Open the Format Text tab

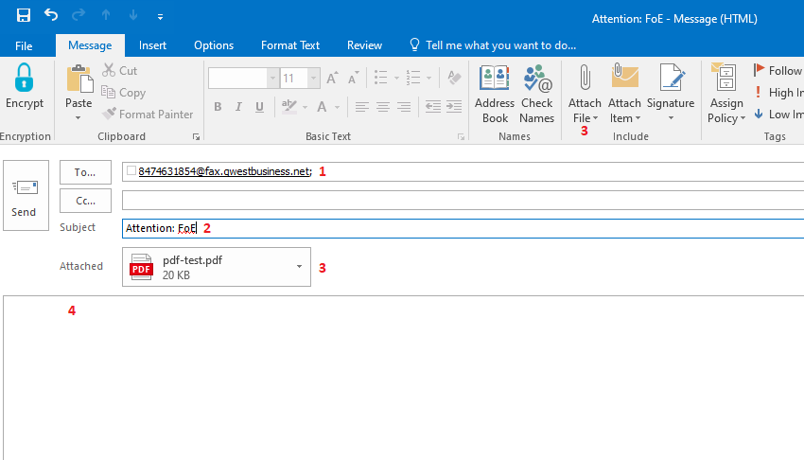point(290,45)
